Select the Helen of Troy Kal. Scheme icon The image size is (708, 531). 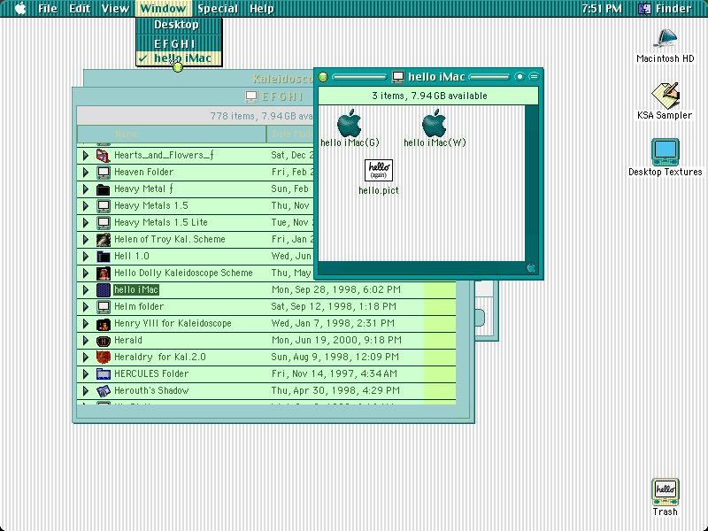(104, 240)
